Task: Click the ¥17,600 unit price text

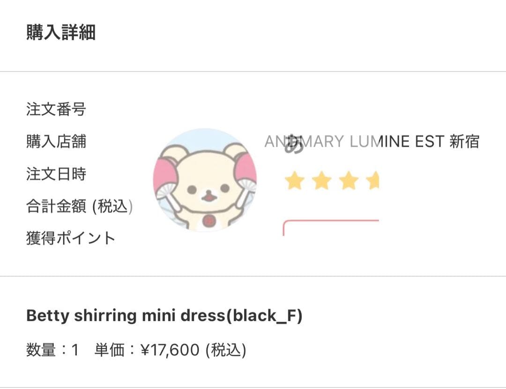Action: [169, 349]
